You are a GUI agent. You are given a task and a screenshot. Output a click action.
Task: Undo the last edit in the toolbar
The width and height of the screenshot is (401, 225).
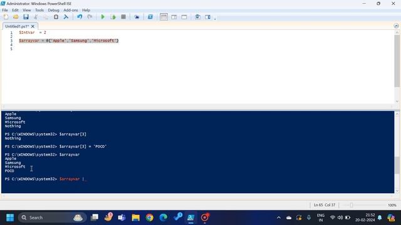pos(80,17)
